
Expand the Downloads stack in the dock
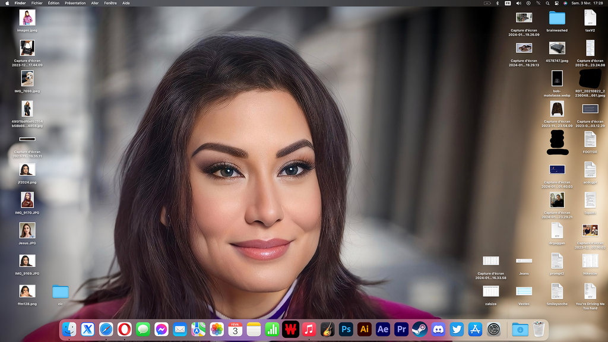(x=520, y=329)
